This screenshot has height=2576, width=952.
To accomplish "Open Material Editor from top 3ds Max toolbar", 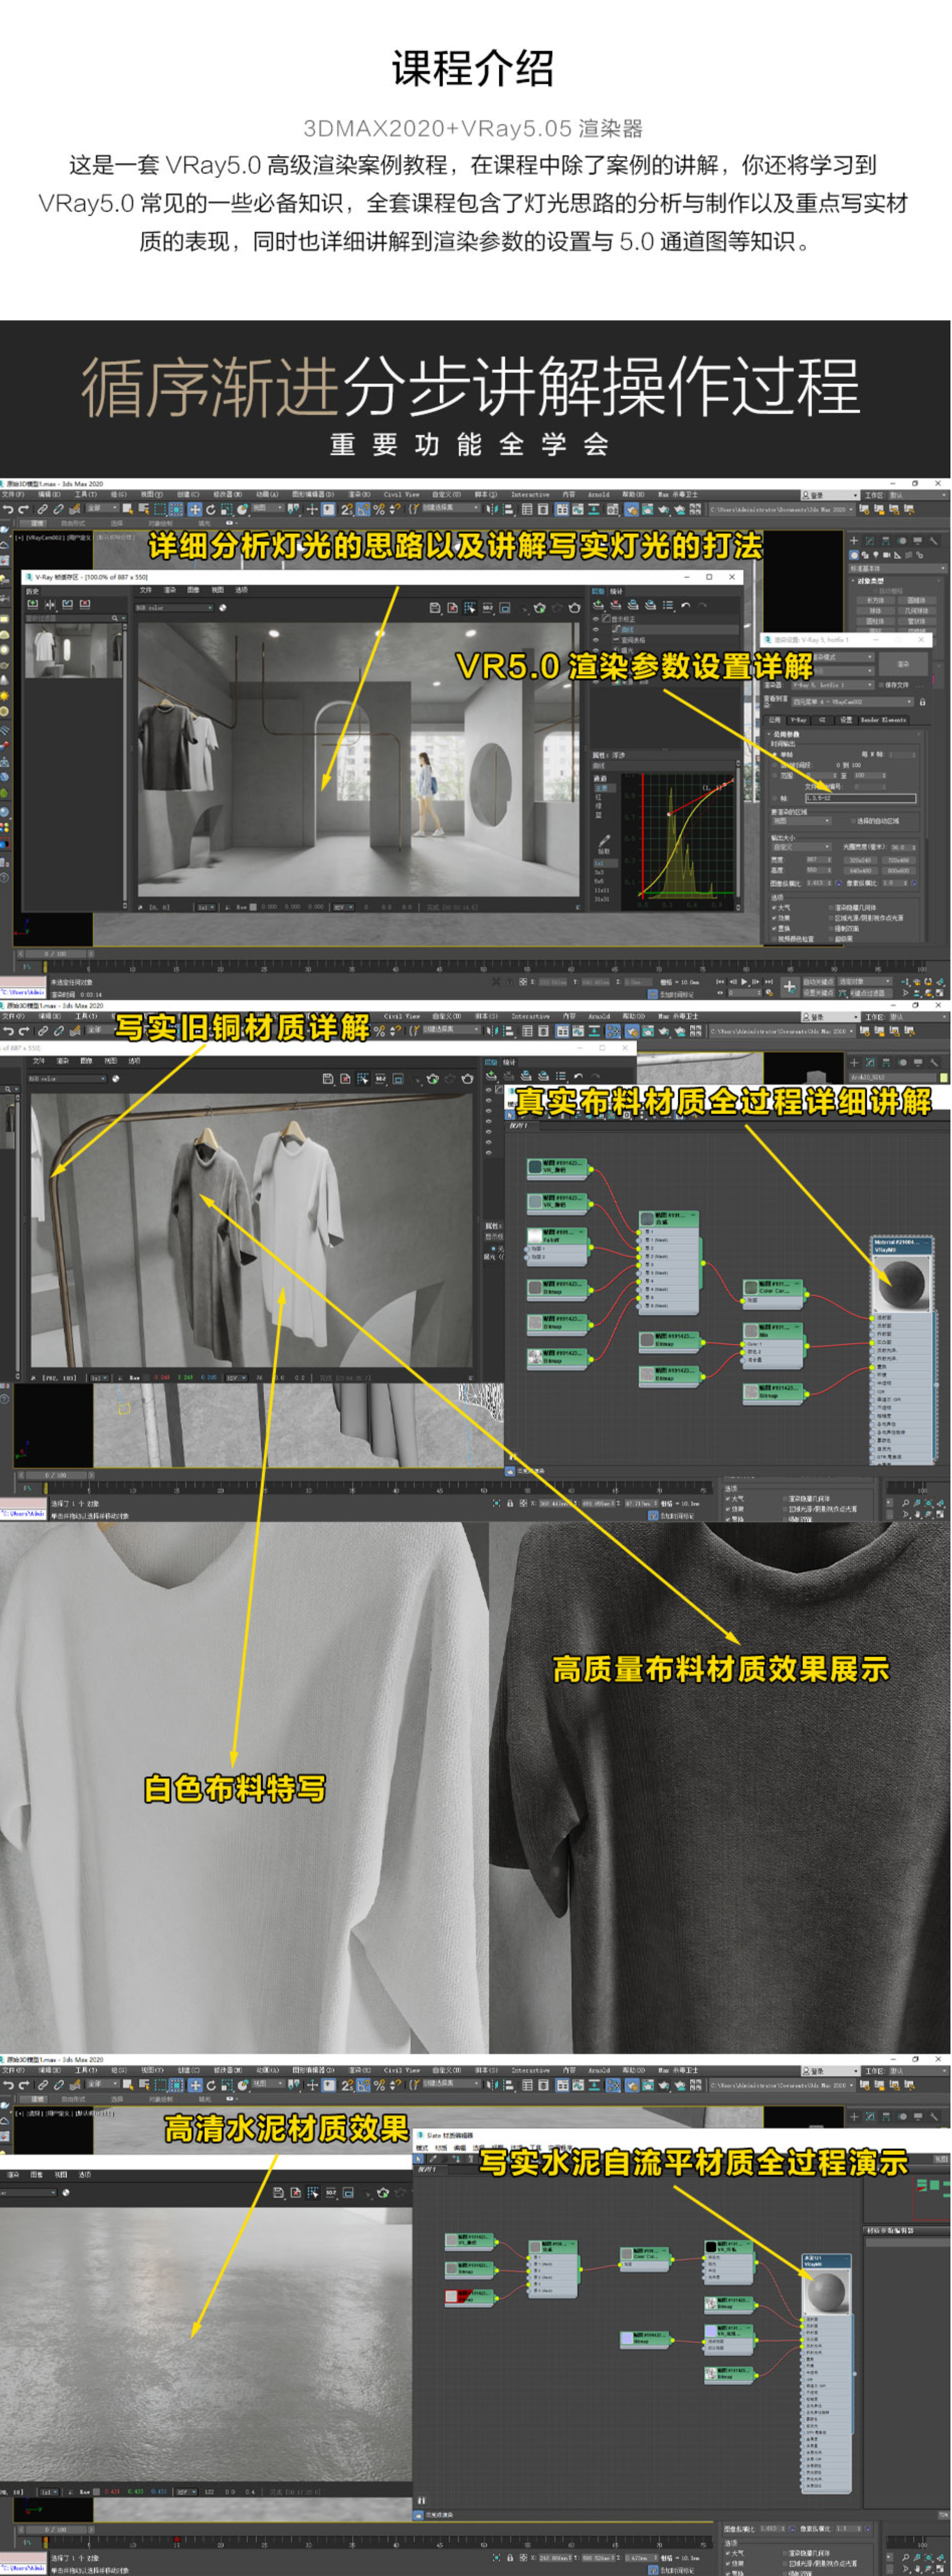I will pyautogui.click(x=613, y=510).
